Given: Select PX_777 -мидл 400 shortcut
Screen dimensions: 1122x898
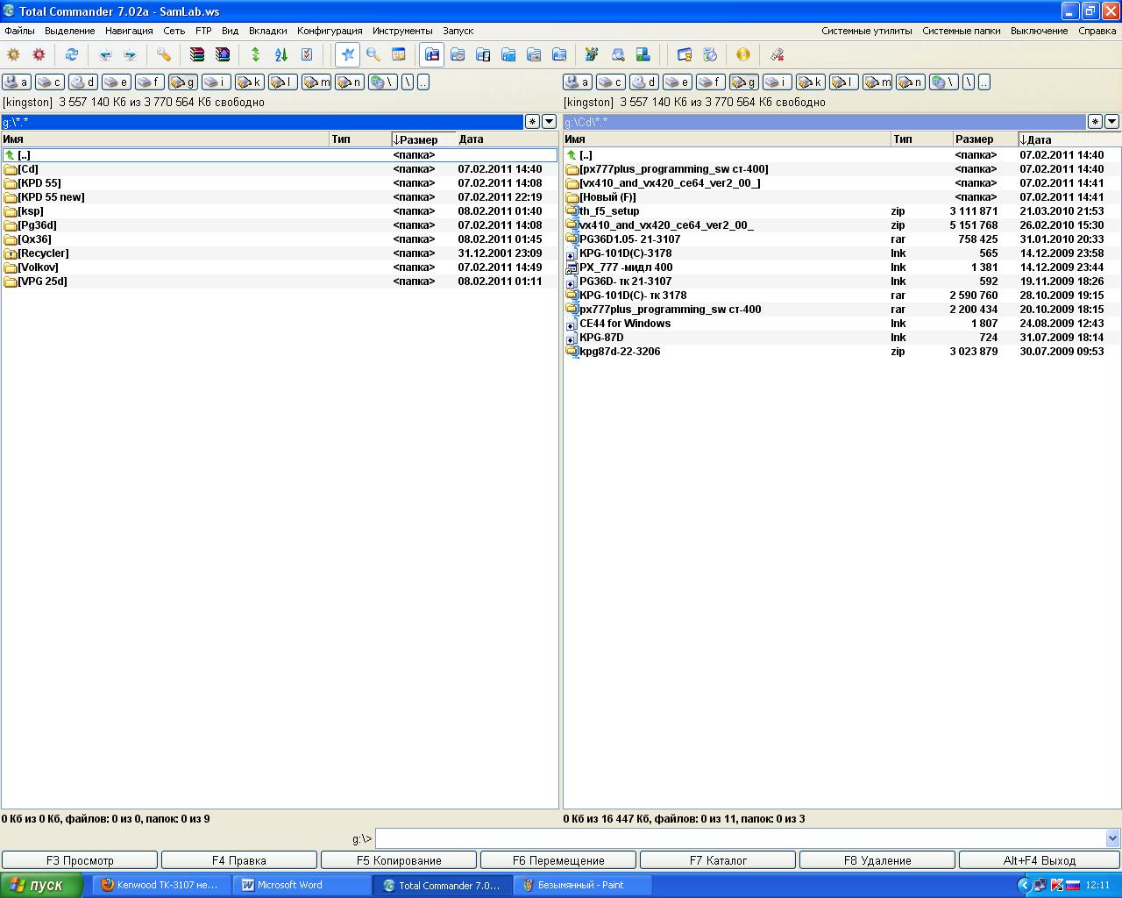Looking at the screenshot, I should 841,267.
